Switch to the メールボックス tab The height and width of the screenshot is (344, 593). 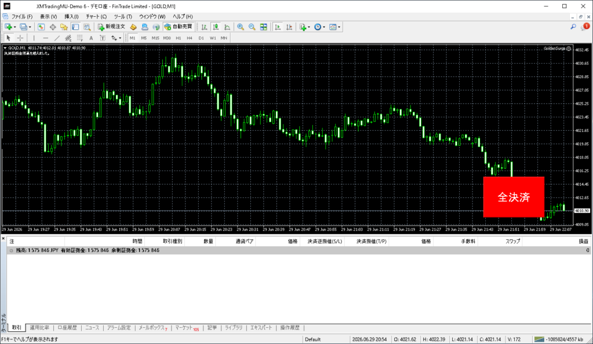click(x=153, y=328)
